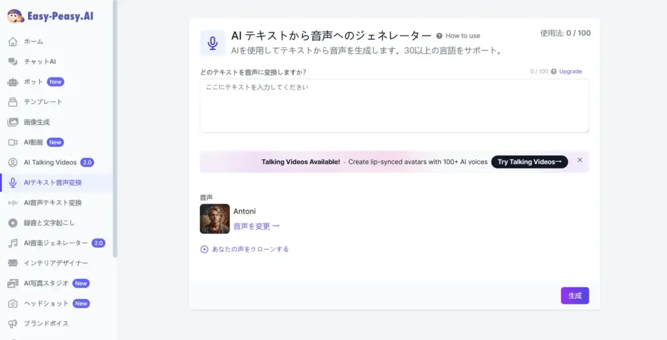
Task: Open the テンプレート menu item
Action: [x=43, y=102]
